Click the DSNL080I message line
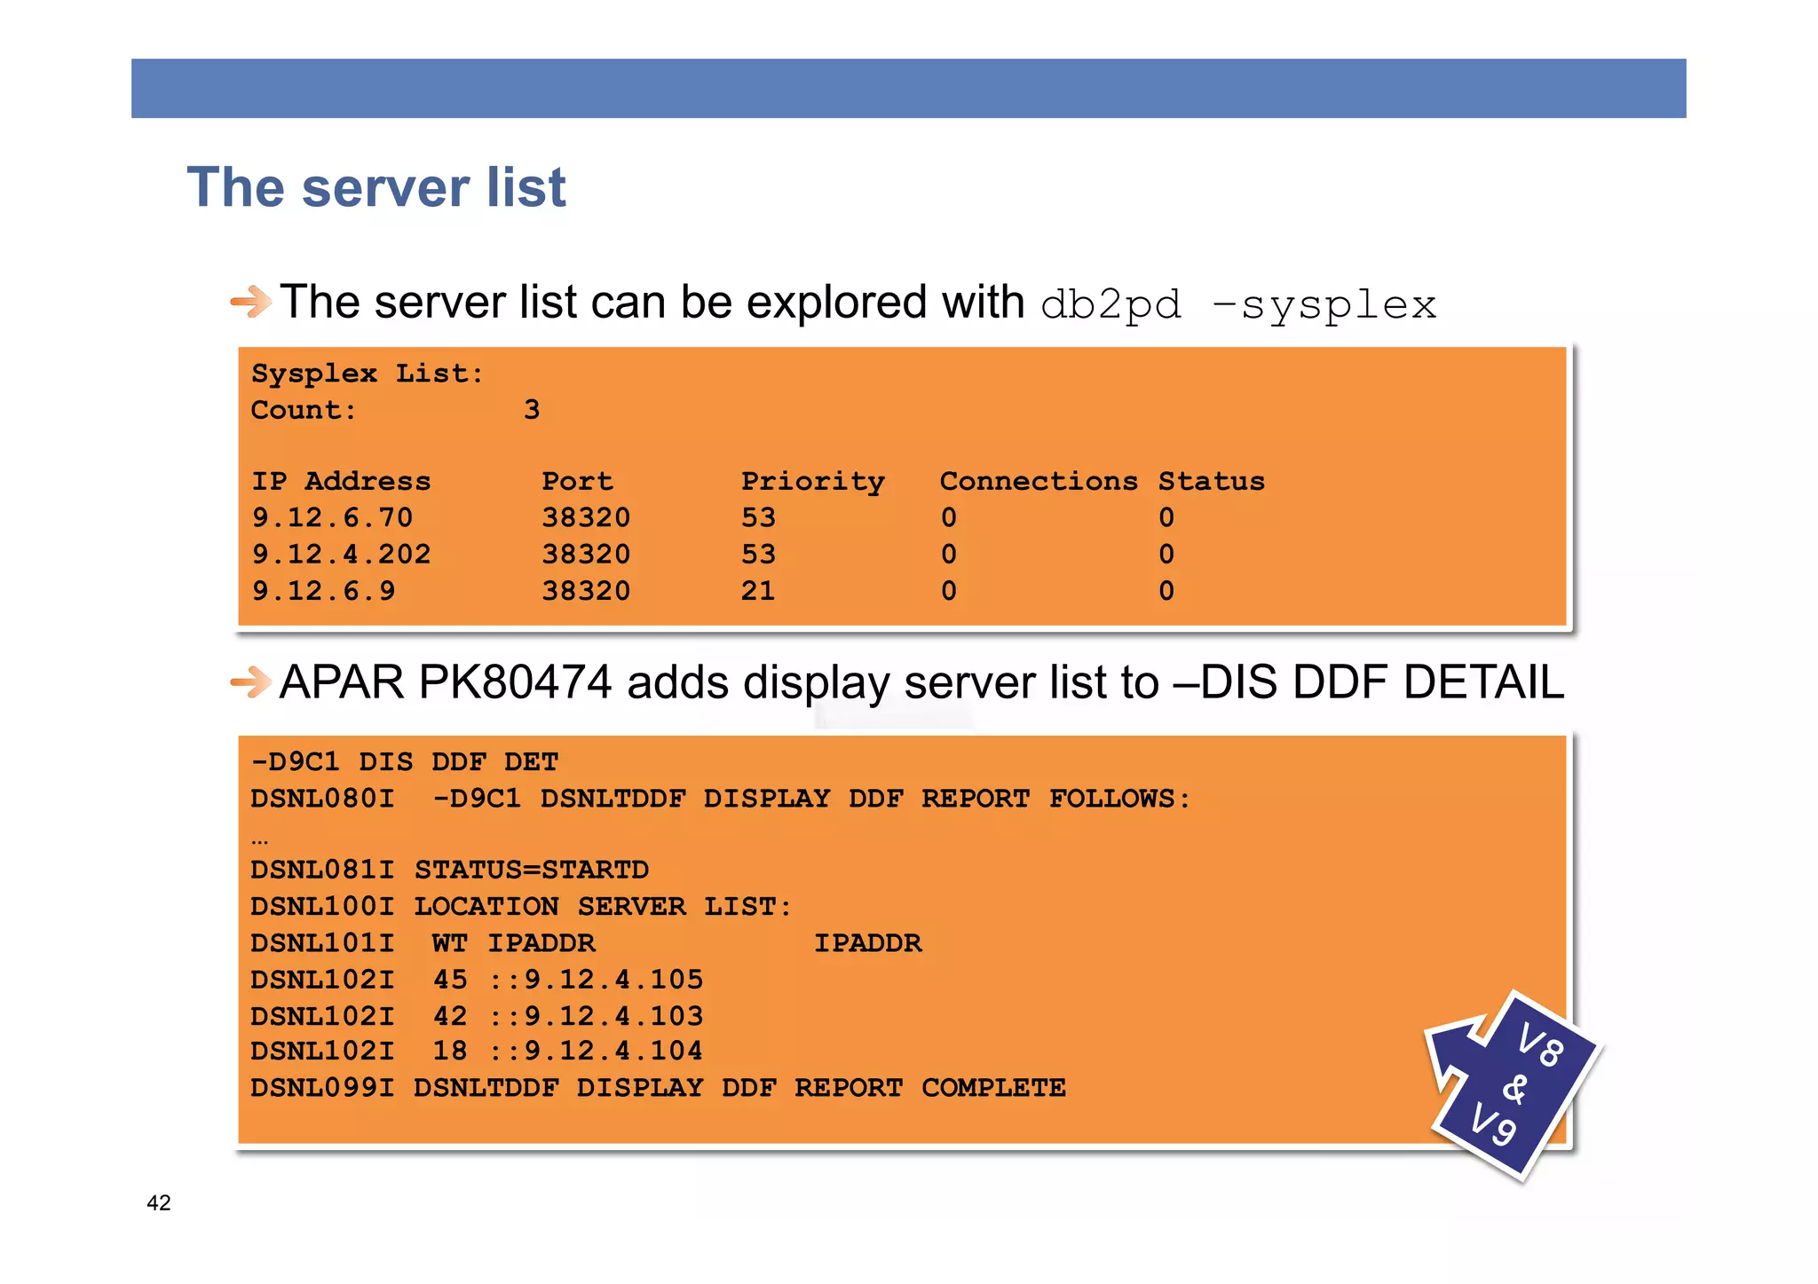The width and height of the screenshot is (1818, 1284). pos(720,799)
